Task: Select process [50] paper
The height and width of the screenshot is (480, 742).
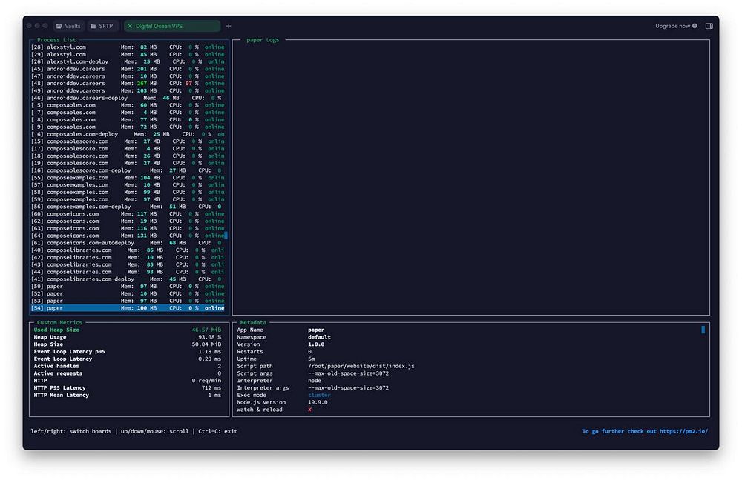Action: pyautogui.click(x=128, y=287)
